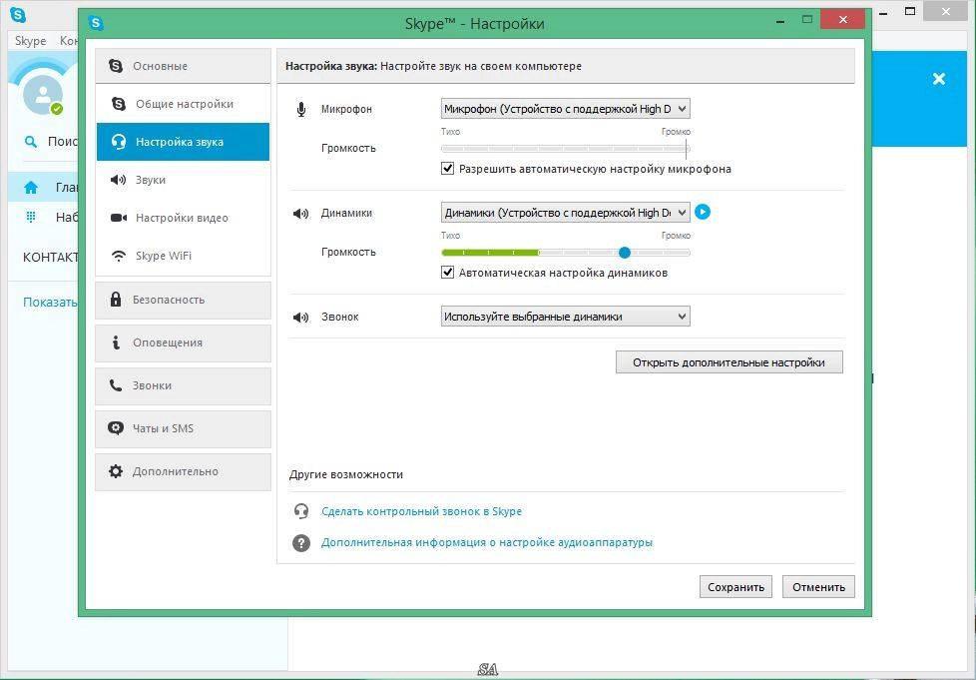Image resolution: width=976 pixels, height=680 pixels.
Task: Click headset icon beside control call link
Action: (x=301, y=511)
